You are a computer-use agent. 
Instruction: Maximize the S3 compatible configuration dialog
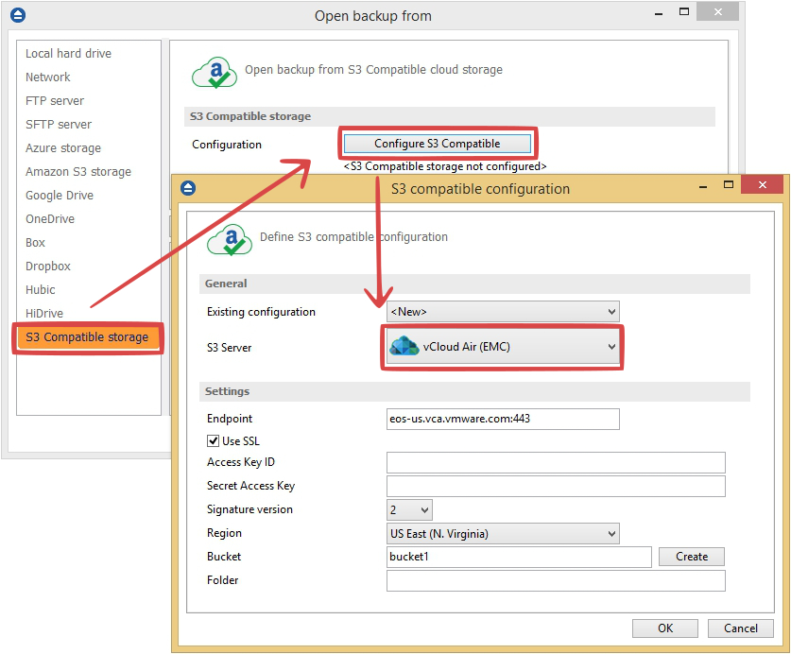(729, 184)
